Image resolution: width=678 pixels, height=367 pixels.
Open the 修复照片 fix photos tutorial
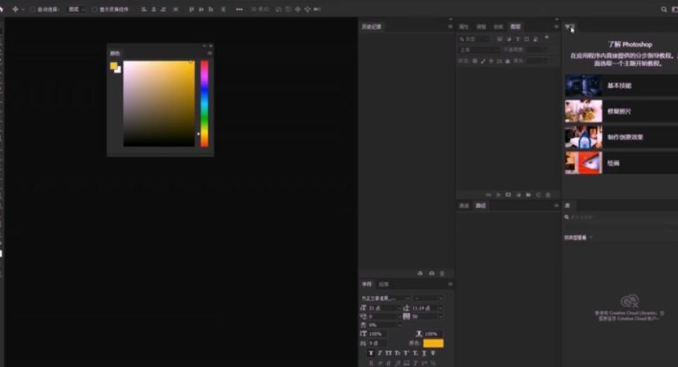coord(620,111)
